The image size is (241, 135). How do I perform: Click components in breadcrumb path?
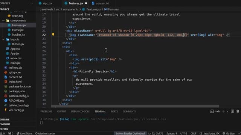tap(70, 9)
